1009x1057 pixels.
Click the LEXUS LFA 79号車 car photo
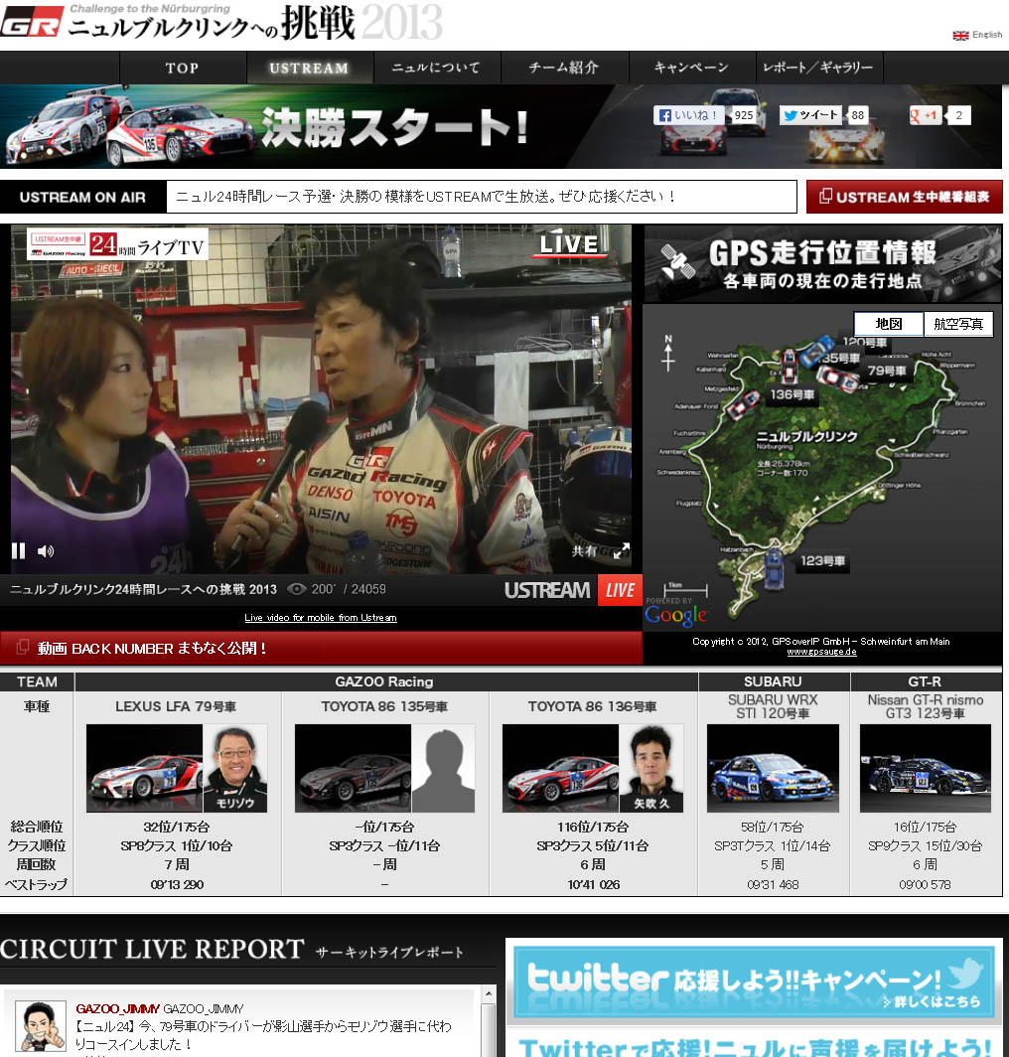point(144,769)
